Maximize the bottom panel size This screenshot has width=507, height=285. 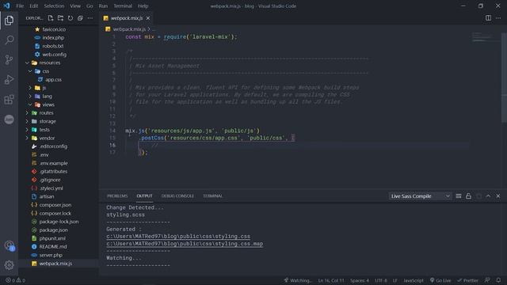tap(488, 196)
